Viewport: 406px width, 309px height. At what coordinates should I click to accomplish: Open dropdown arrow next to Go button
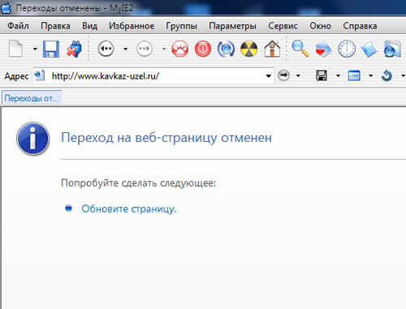(298, 76)
